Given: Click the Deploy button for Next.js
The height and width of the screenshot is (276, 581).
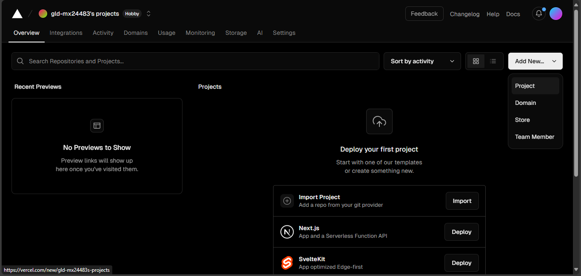Looking at the screenshot, I should (x=461, y=232).
